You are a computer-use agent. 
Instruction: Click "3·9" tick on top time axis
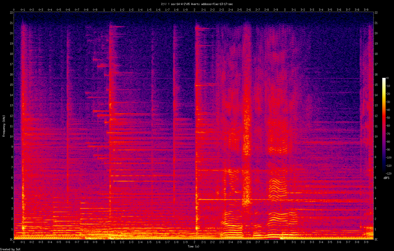[366, 10]
